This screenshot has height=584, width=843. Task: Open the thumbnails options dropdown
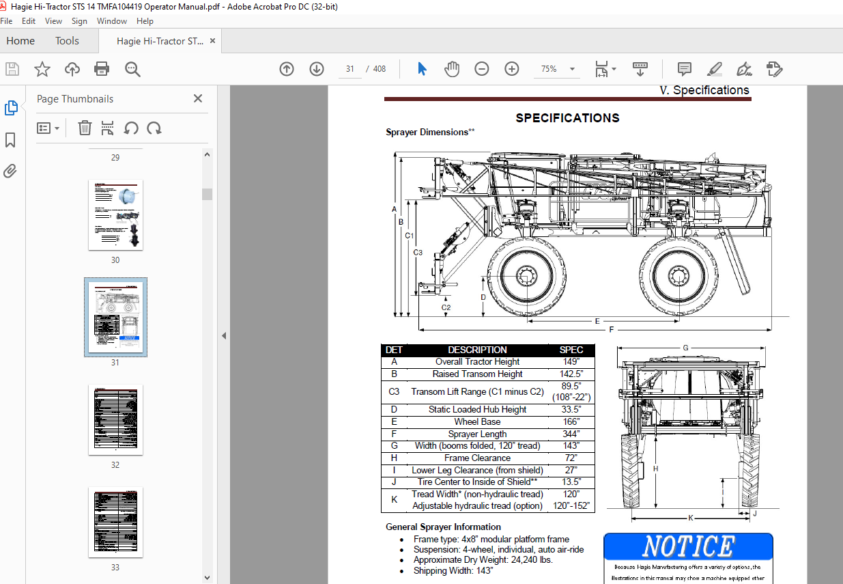tap(48, 128)
